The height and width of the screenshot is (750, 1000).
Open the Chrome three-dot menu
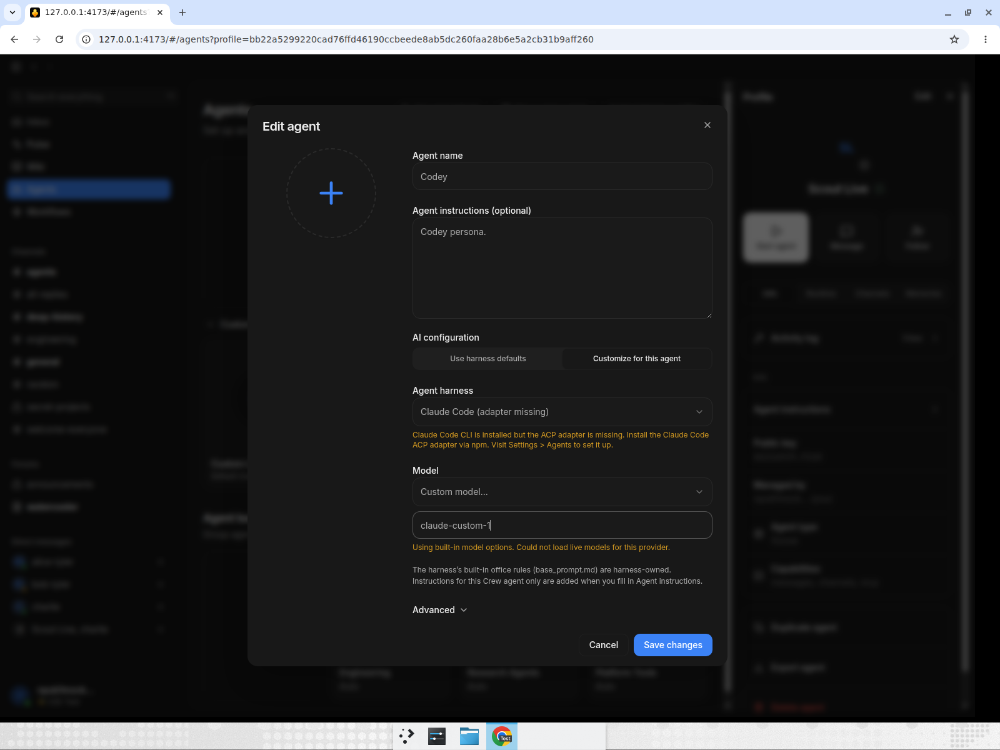pyautogui.click(x=986, y=39)
